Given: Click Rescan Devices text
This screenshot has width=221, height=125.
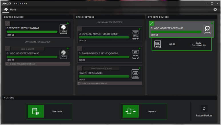Looking at the screenshot, I should [204, 115].
